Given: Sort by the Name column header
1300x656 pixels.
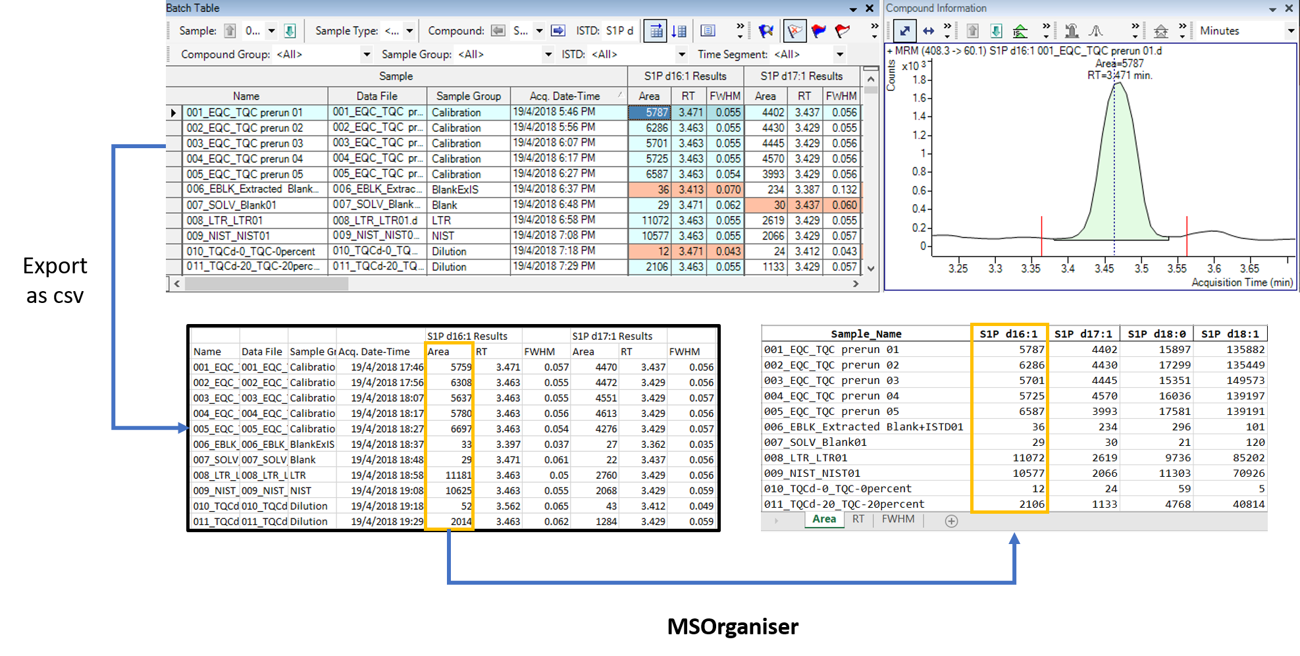Looking at the screenshot, I should [x=246, y=96].
